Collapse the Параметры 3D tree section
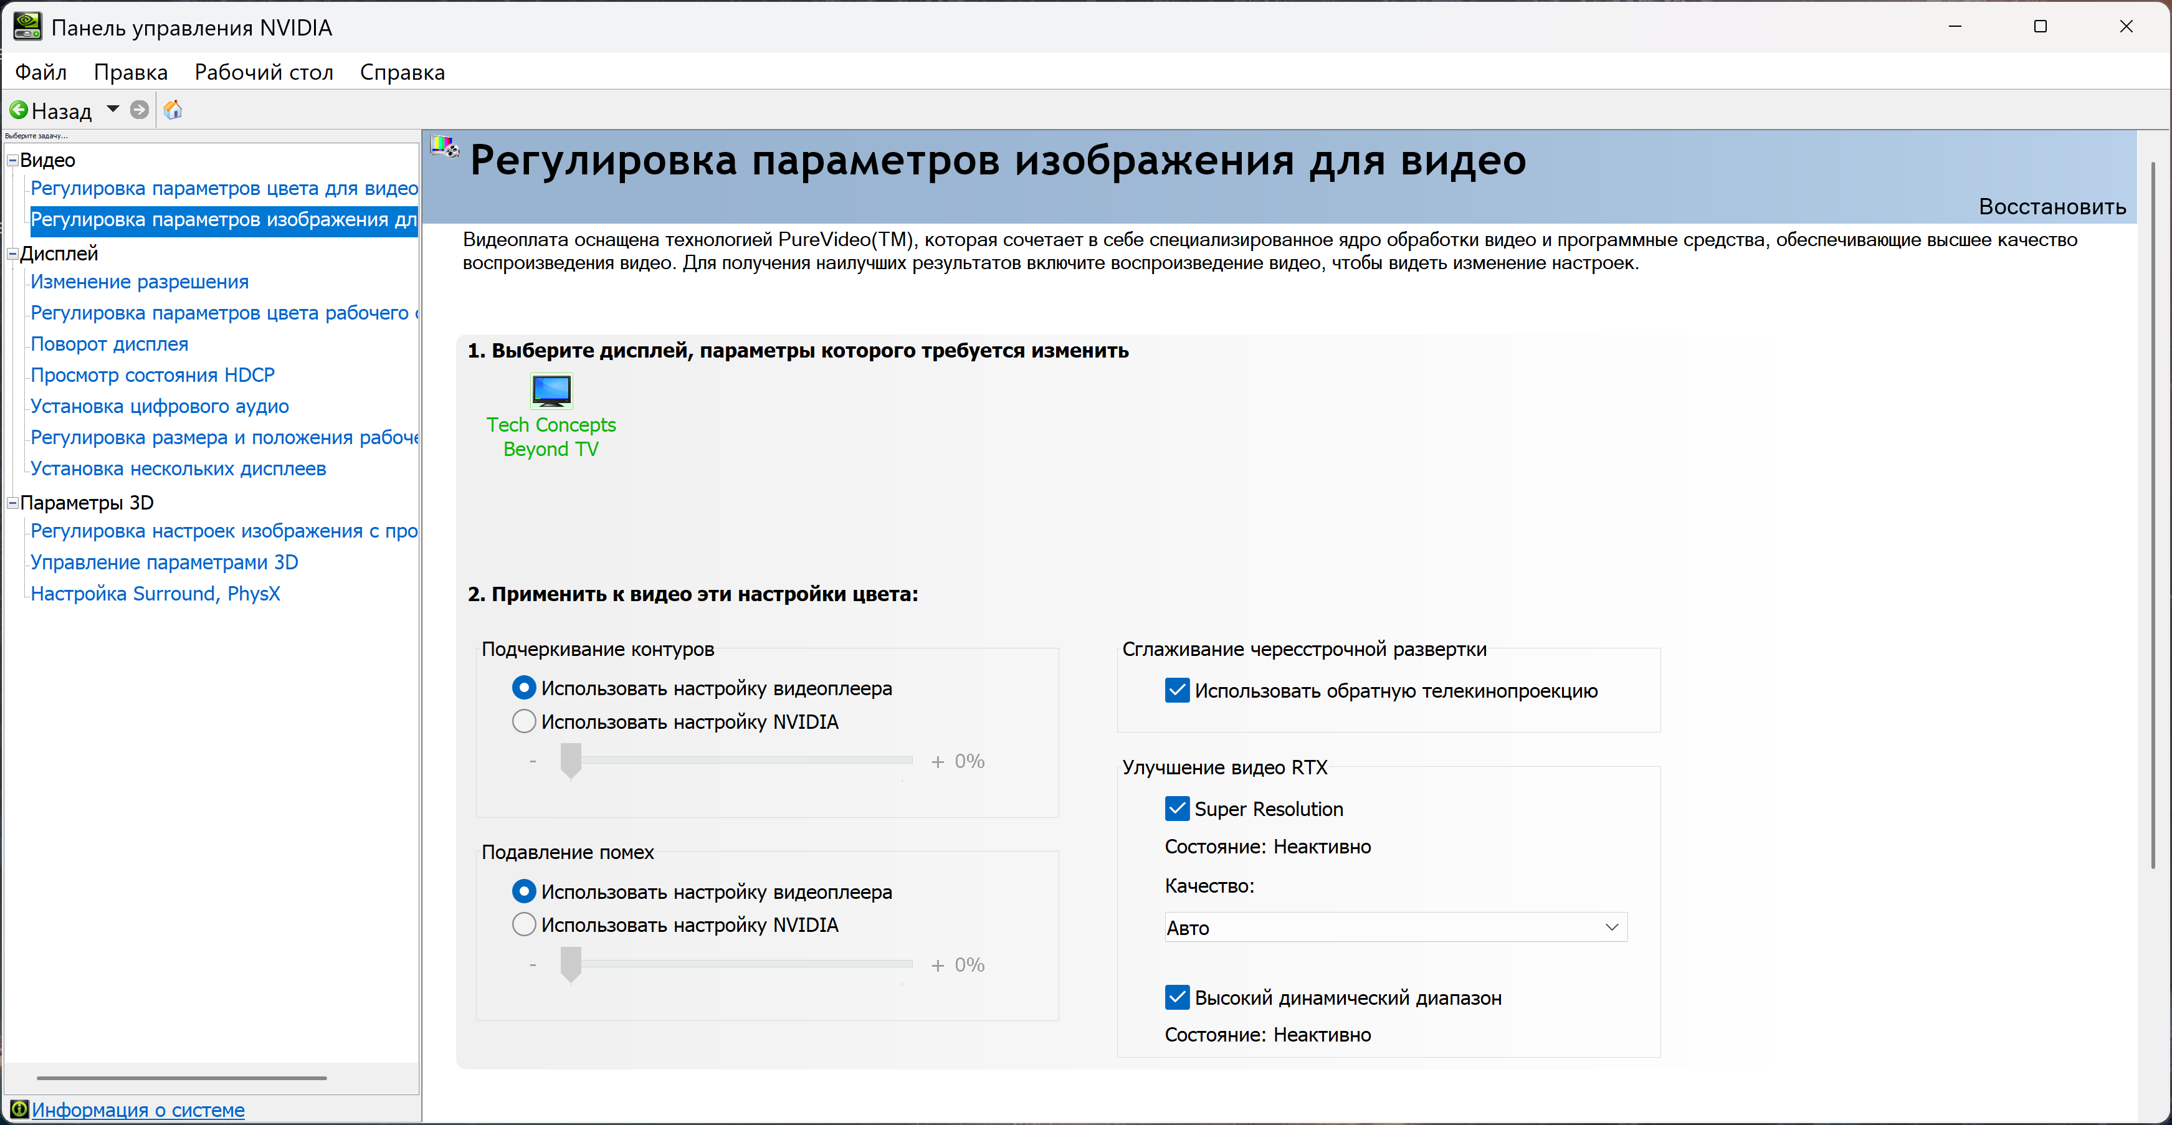The height and width of the screenshot is (1125, 2172). pyautogui.click(x=12, y=503)
